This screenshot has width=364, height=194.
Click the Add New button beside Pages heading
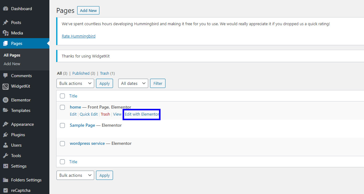pyautogui.click(x=88, y=10)
